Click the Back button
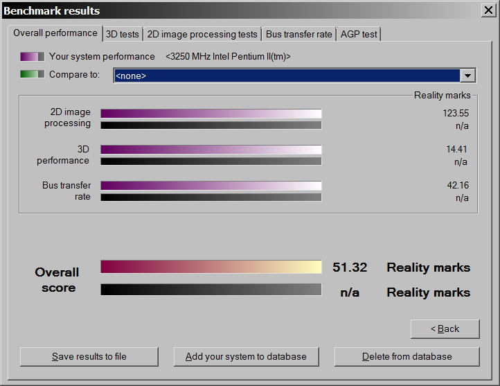 tap(445, 328)
